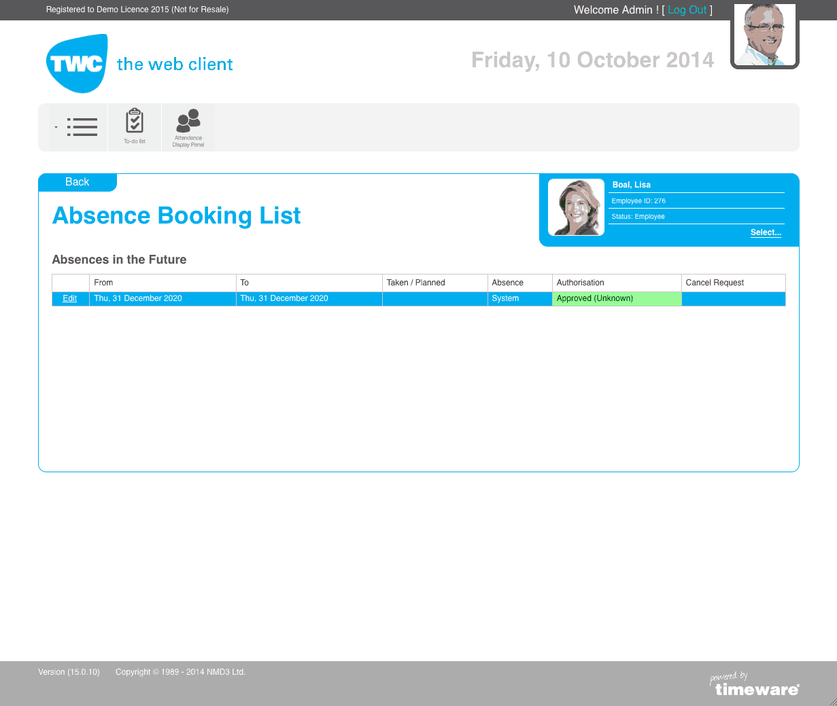Click the Log Out link
837x706 pixels.
point(687,10)
